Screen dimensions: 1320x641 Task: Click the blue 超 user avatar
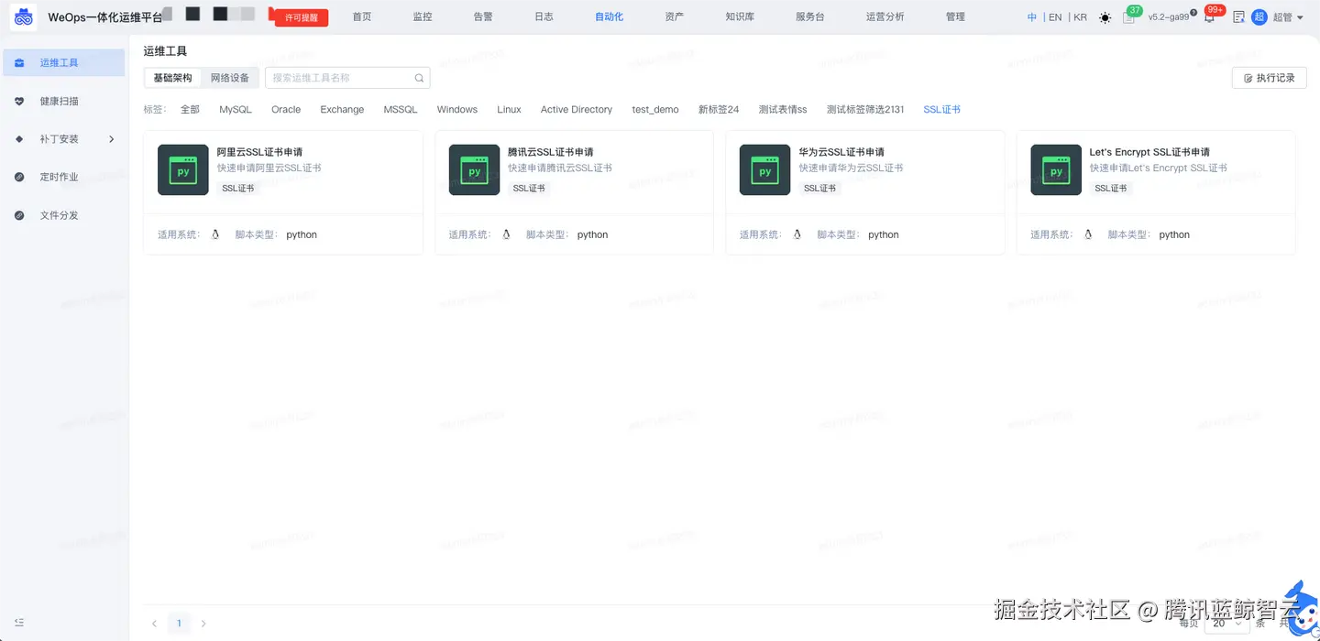(1259, 16)
